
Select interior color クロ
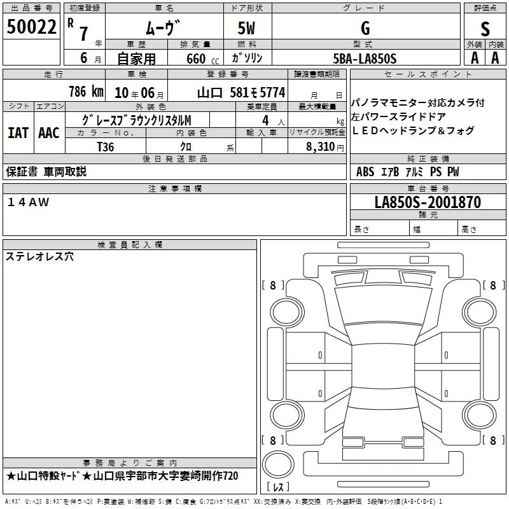pyautogui.click(x=186, y=147)
